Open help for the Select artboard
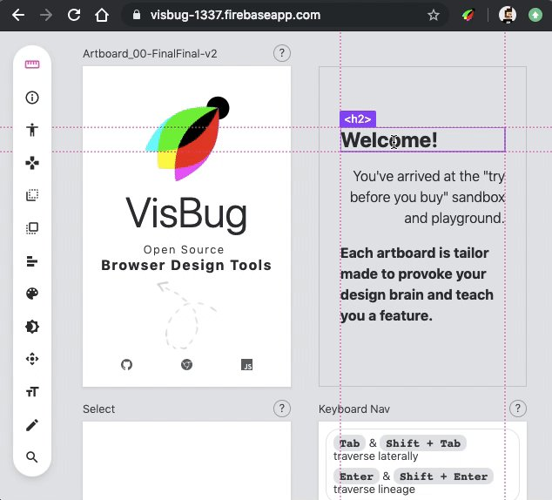The width and height of the screenshot is (552, 500). tap(282, 409)
